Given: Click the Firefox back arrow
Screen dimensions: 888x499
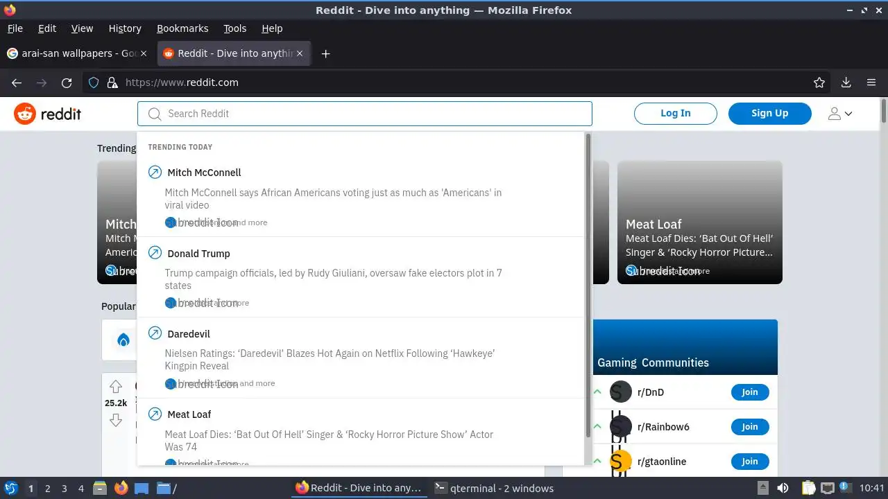Looking at the screenshot, I should pos(17,82).
